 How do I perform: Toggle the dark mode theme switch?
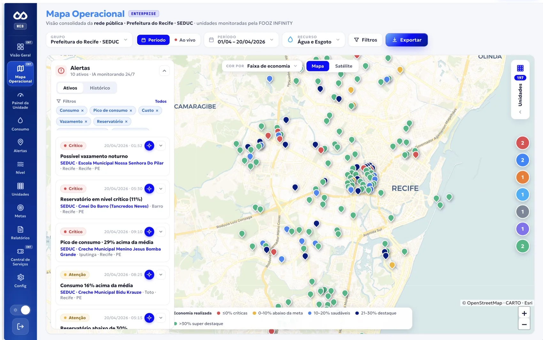20,310
